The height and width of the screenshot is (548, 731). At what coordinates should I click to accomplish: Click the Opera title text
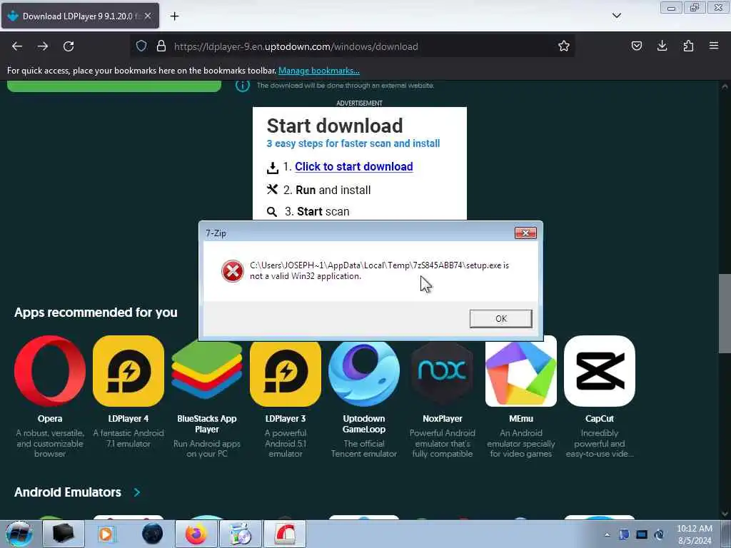(50, 418)
